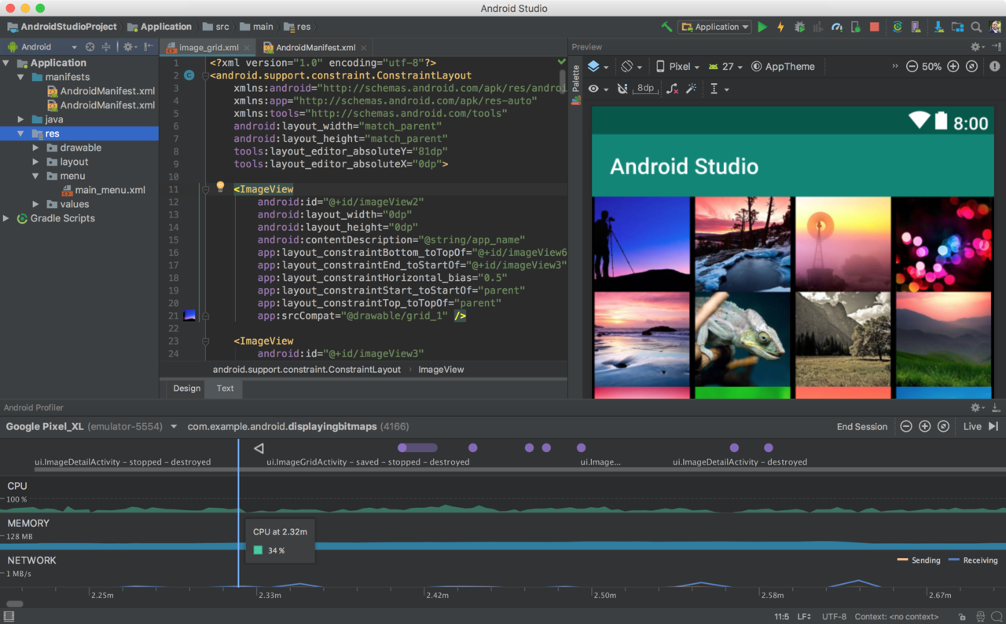Viewport: 1006px width, 624px height.
Task: Start debugging with the Debug icon
Action: click(x=799, y=26)
